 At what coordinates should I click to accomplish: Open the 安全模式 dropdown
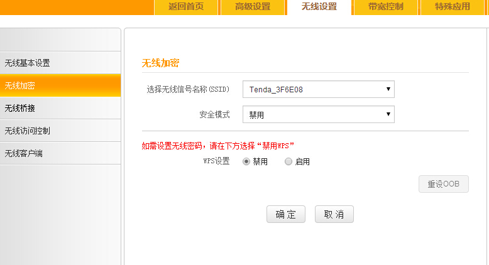pos(318,114)
